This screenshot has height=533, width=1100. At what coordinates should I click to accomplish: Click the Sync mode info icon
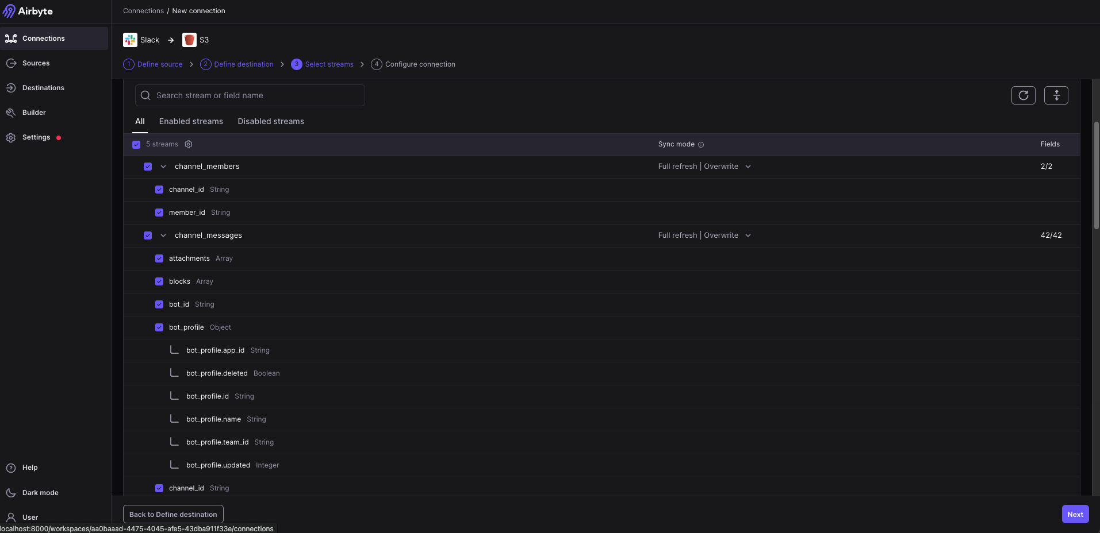click(x=701, y=145)
